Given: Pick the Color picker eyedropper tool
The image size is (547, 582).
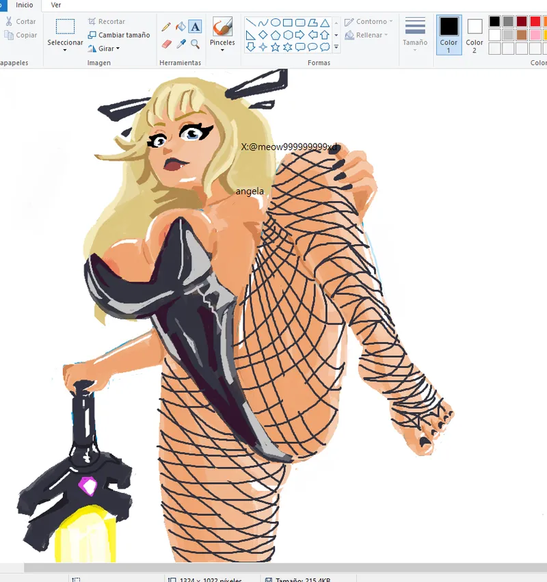Looking at the screenshot, I should point(181,44).
